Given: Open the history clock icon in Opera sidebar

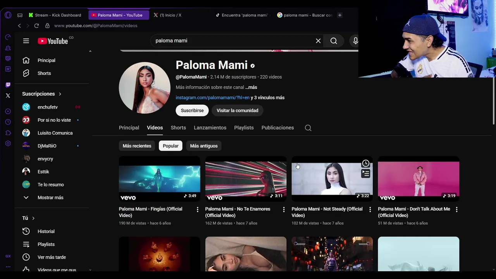Looking at the screenshot, I should (x=8, y=122).
